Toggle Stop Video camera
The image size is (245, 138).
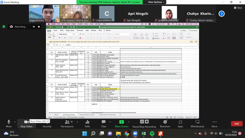[x=26, y=123]
